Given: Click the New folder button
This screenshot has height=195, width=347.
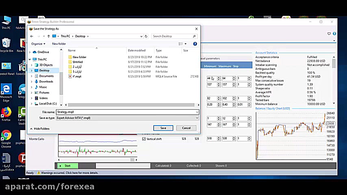Looking at the screenshot, I should 59,44.
